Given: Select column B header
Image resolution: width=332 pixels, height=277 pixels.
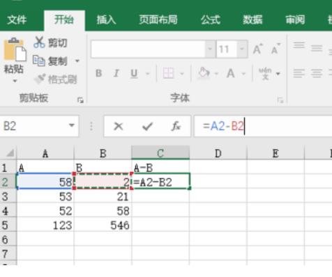Looking at the screenshot, I should tap(103, 153).
